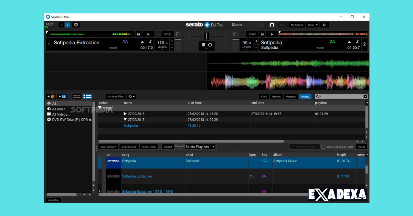Image resolution: width=413 pixels, height=216 pixels.
Task: Enable Show unplayed Tracks
Action: [323, 147]
